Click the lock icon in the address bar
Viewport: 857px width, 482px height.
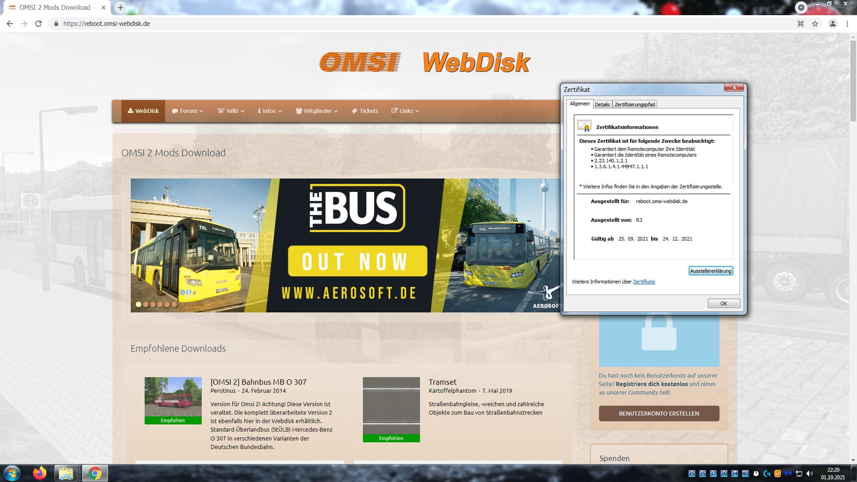56,24
